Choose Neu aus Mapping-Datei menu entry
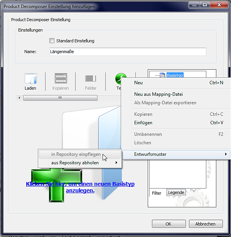Screen dimensions: 231x237 (x=158, y=94)
